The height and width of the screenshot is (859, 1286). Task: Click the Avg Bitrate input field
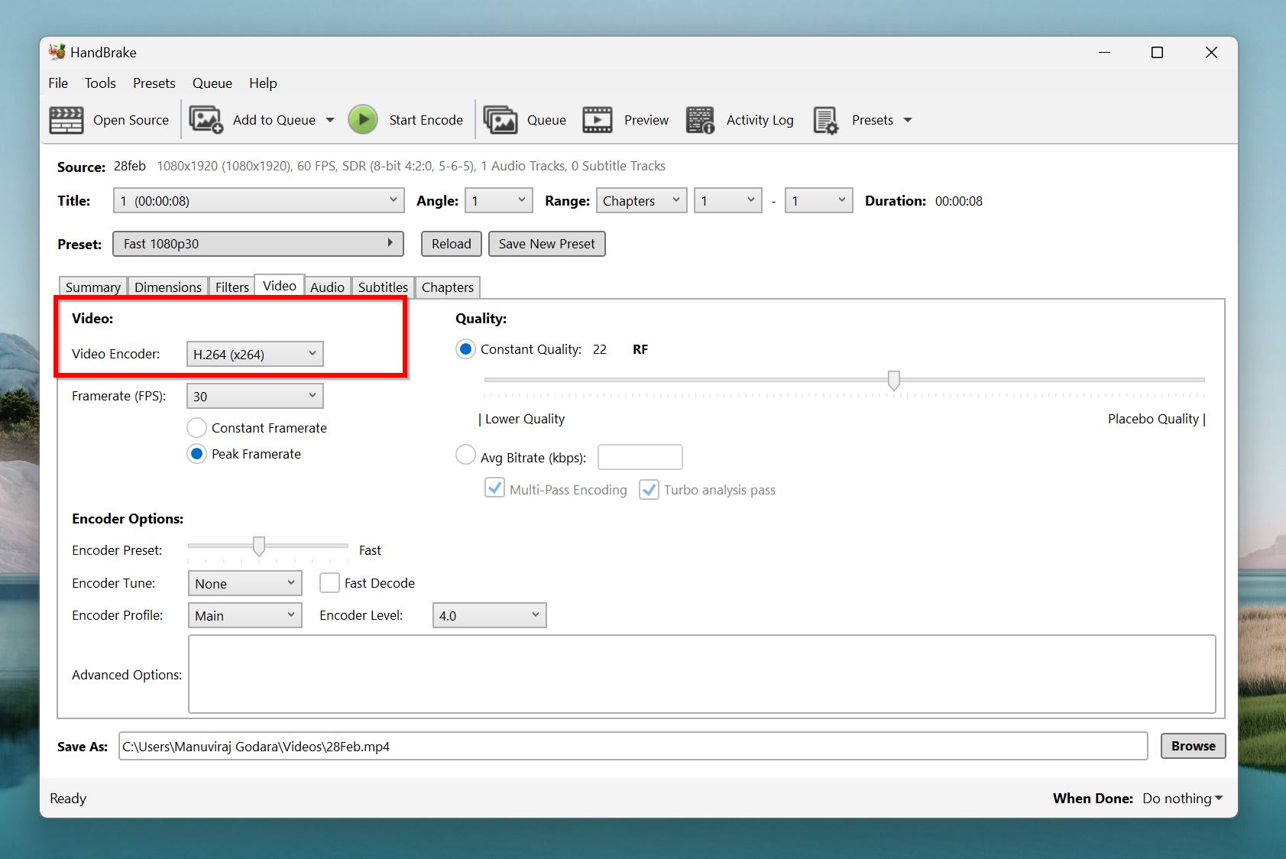click(x=640, y=457)
